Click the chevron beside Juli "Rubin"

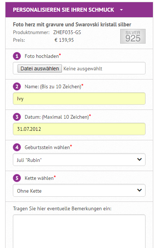point(139,159)
